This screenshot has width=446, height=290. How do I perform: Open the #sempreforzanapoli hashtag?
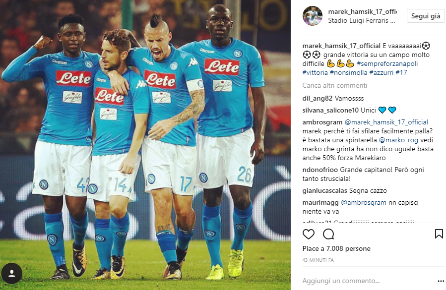(387, 63)
